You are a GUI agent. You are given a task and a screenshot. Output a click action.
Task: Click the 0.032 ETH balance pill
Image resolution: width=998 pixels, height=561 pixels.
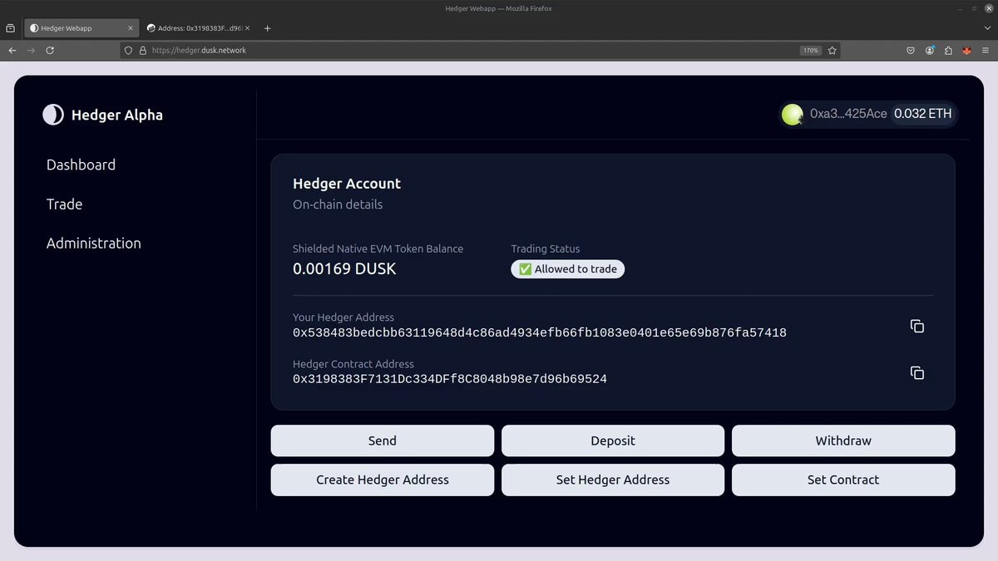tap(923, 114)
